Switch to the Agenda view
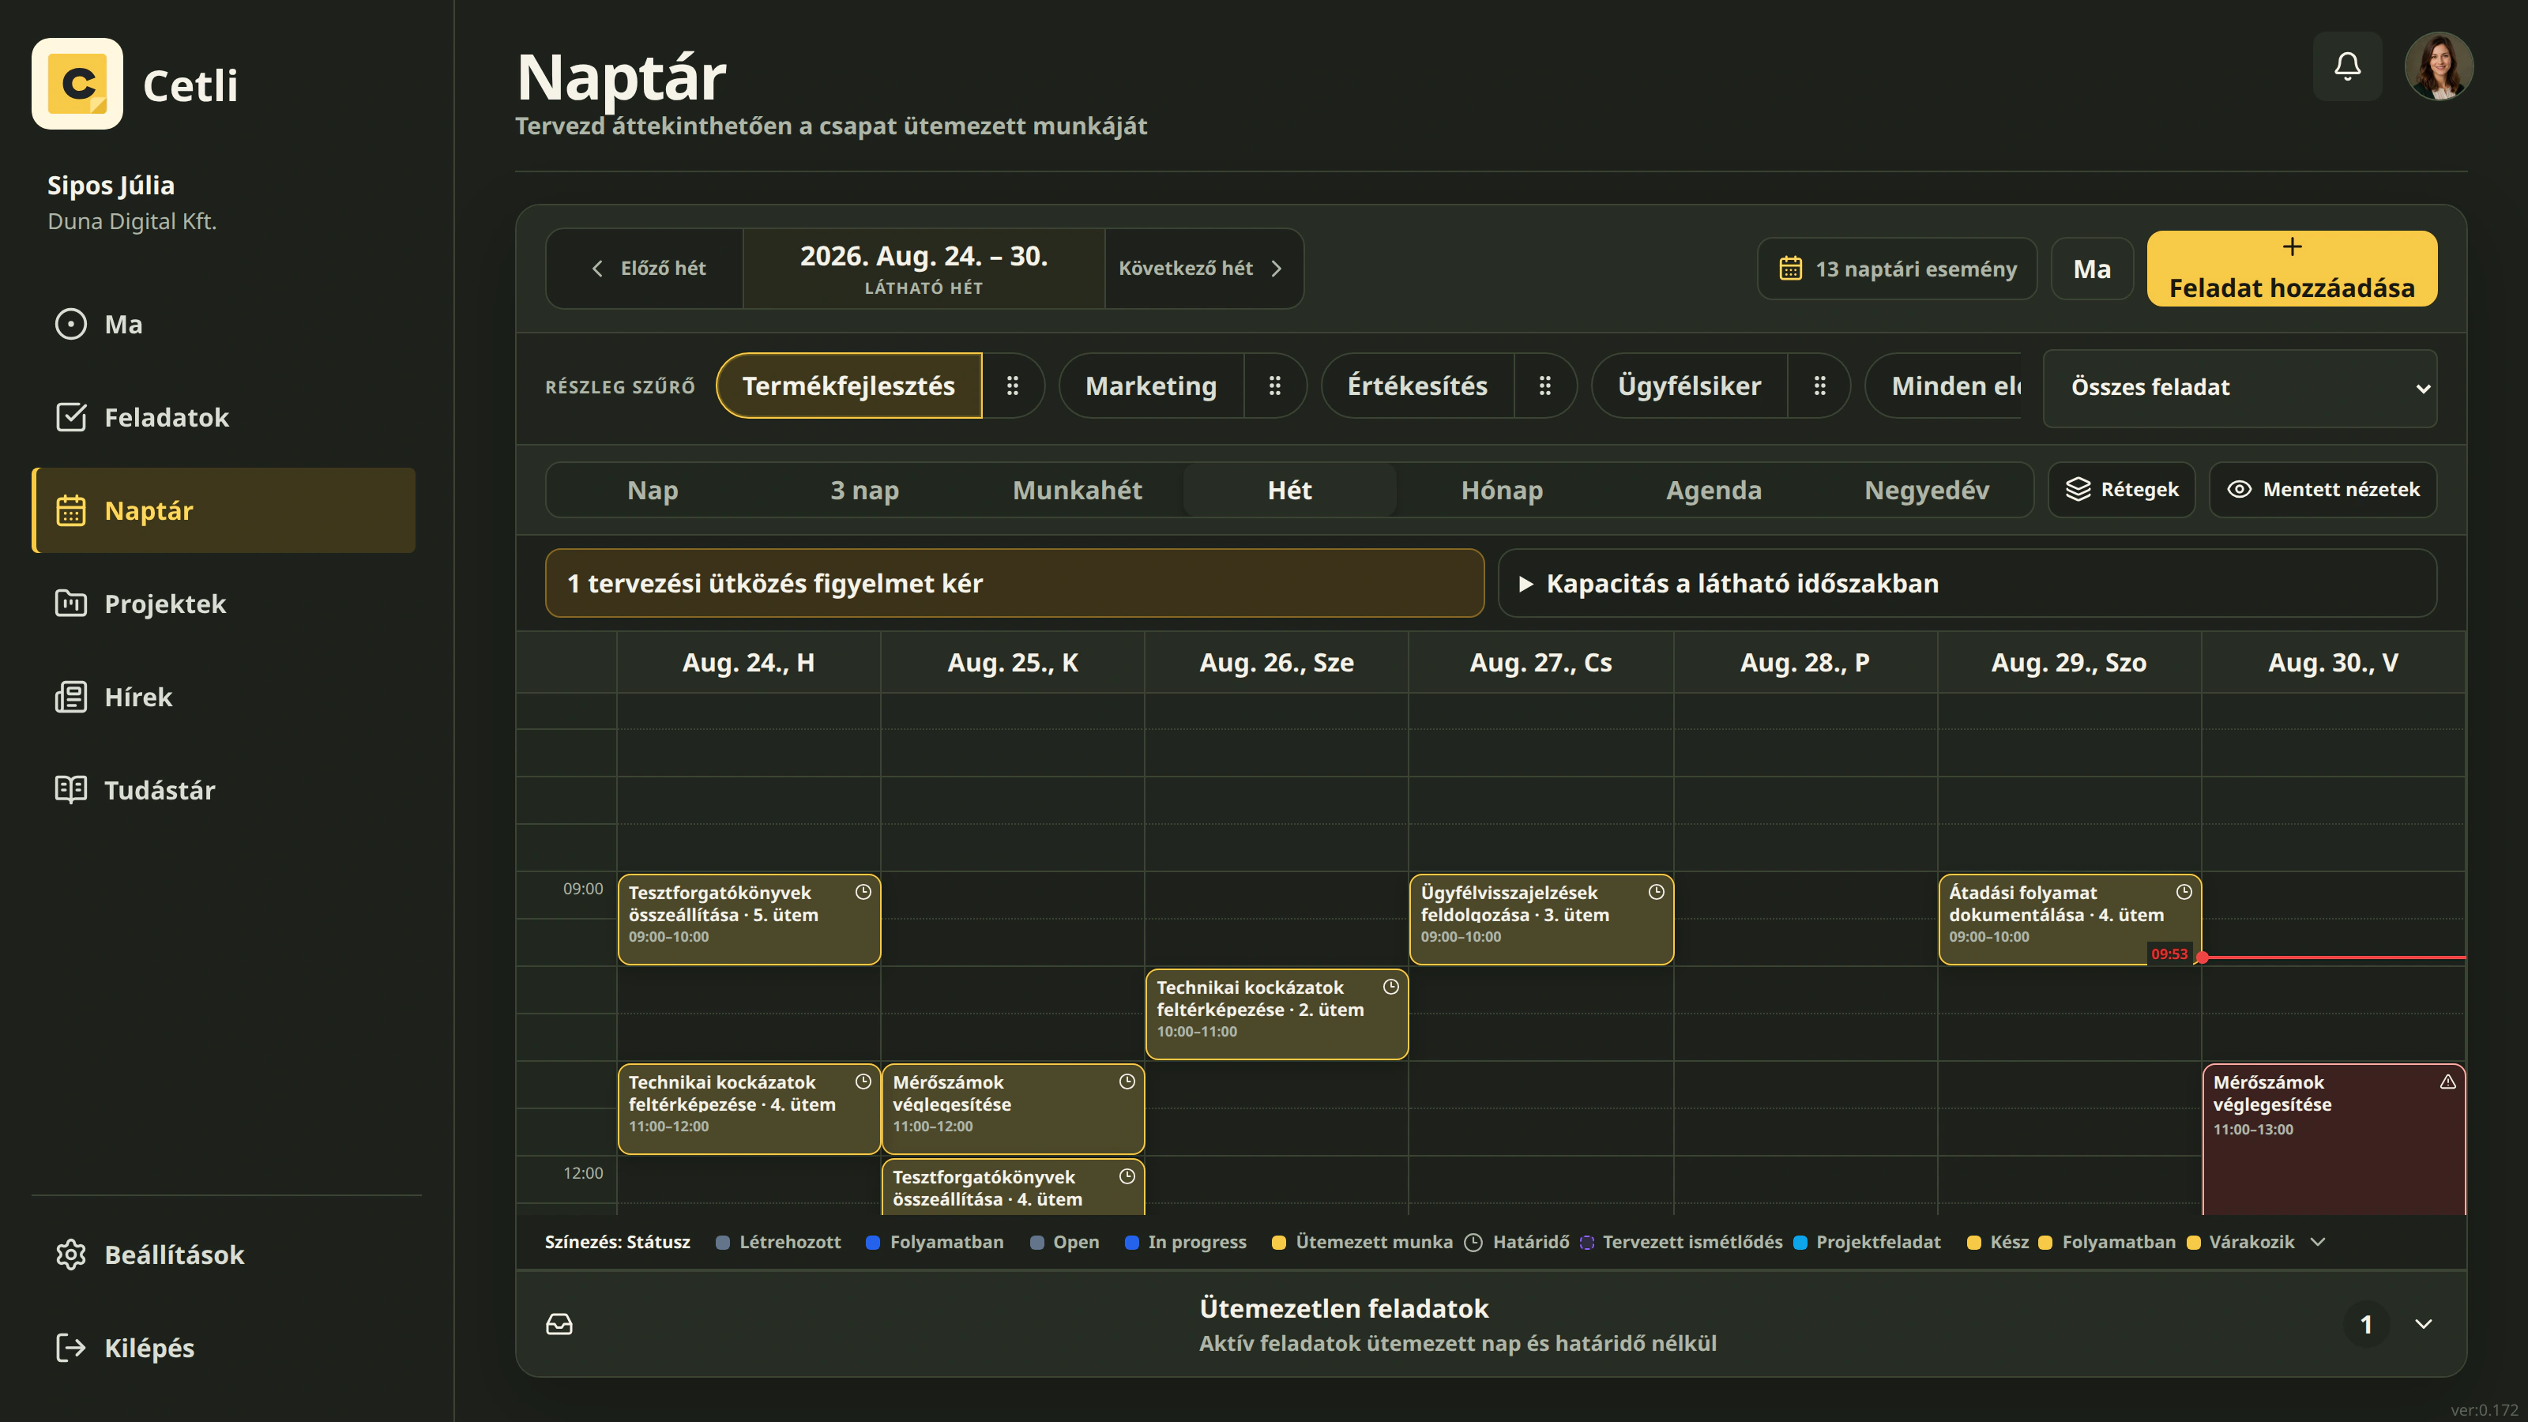 pyautogui.click(x=1714, y=490)
